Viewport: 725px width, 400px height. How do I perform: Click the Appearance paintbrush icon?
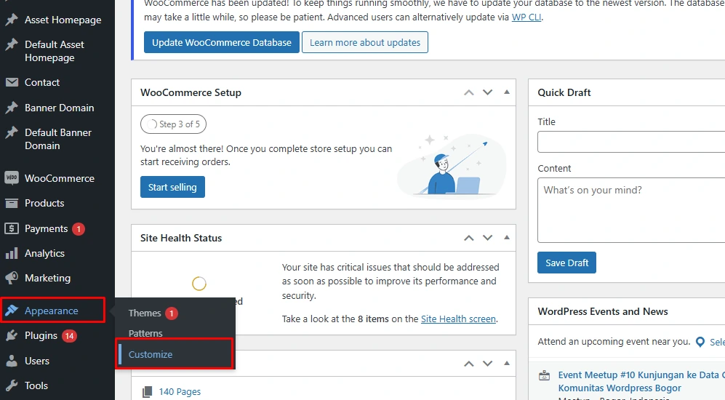(12, 311)
